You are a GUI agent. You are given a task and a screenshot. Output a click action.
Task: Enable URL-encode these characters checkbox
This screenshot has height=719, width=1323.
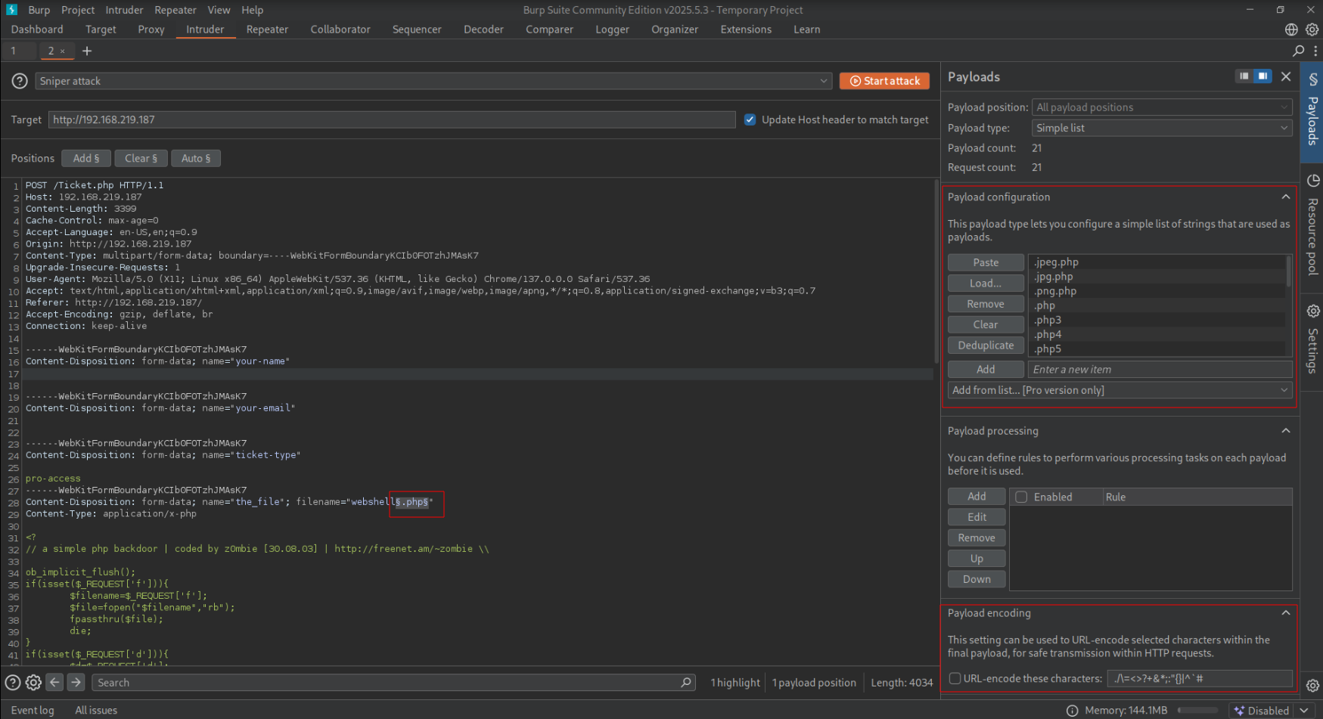[x=955, y=678]
